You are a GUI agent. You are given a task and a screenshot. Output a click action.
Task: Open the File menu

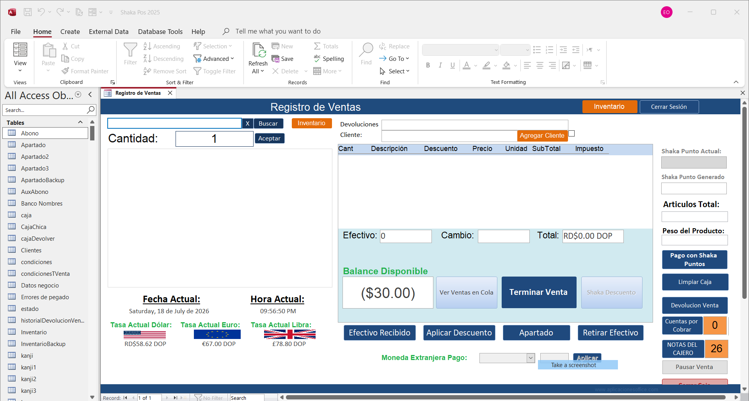(16, 32)
